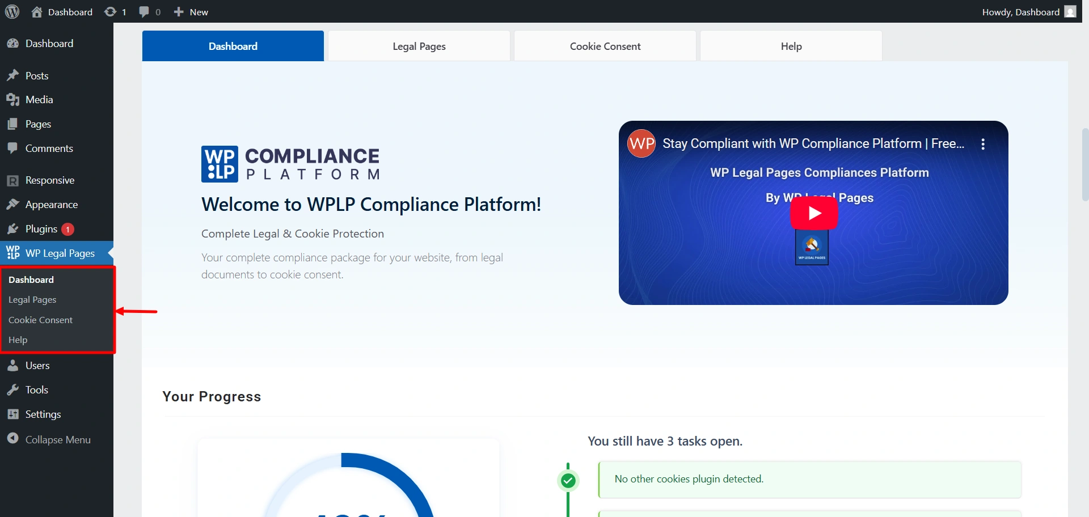Click the Dashboard site name in admin bar
1089x517 pixels.
pos(70,12)
